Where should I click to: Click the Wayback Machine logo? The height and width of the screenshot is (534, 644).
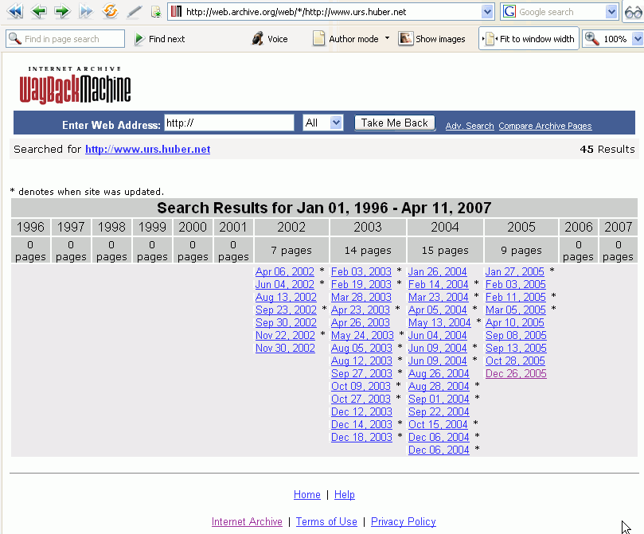75,85
